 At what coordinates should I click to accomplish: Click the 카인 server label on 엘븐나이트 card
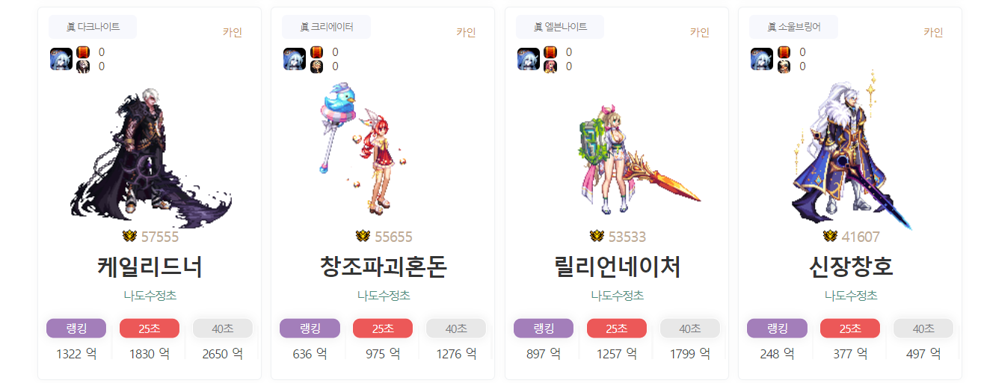700,32
